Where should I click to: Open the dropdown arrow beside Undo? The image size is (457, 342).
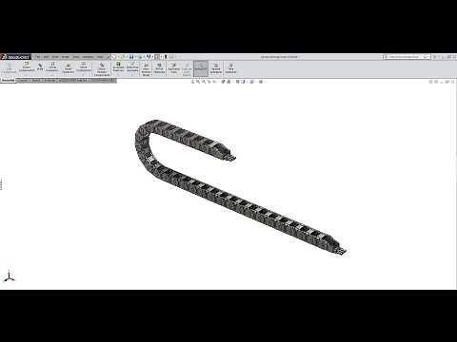(x=152, y=57)
